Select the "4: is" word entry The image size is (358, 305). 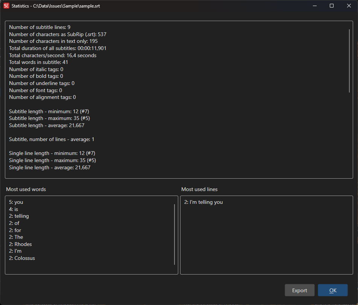(14, 209)
